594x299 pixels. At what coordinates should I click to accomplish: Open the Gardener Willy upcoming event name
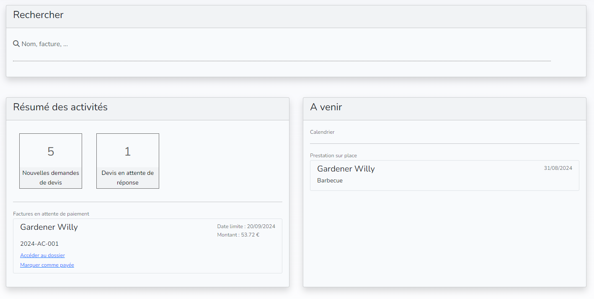tap(346, 169)
